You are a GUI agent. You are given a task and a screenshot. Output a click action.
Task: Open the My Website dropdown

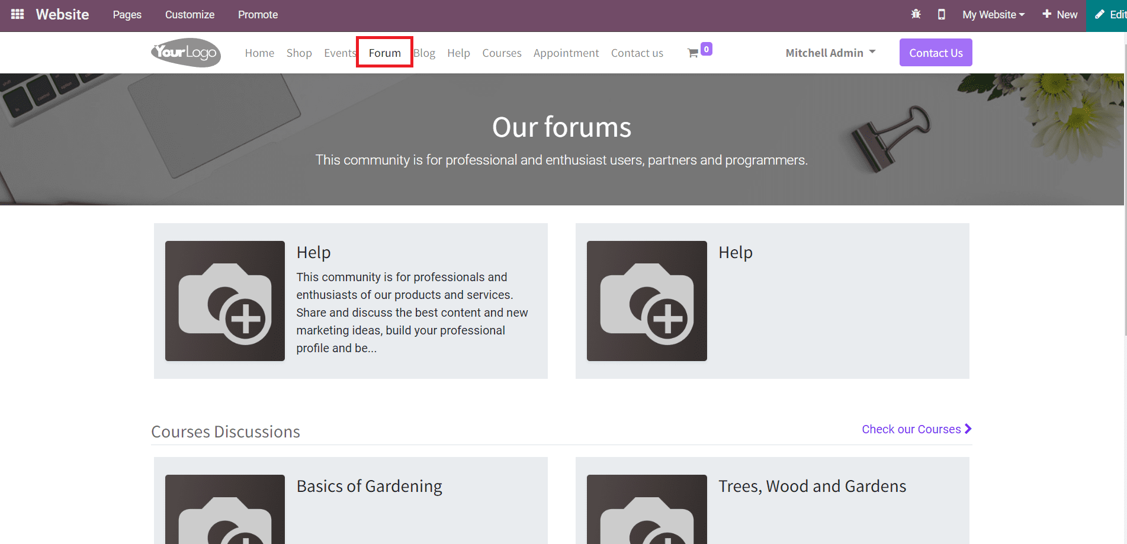[x=993, y=14]
